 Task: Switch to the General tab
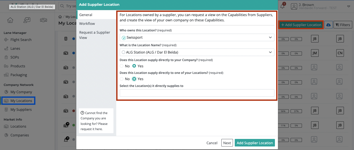96,15
